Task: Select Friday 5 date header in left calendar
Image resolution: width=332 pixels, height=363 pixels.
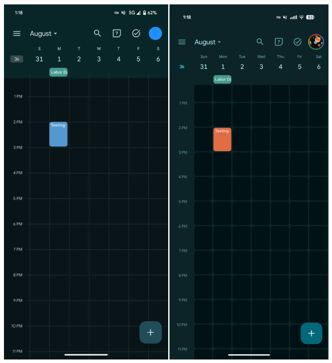Action: coord(138,55)
